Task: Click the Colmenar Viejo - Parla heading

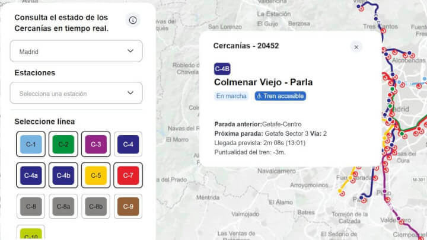Action: 263,82
